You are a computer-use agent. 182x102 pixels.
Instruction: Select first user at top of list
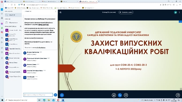tap(13, 30)
